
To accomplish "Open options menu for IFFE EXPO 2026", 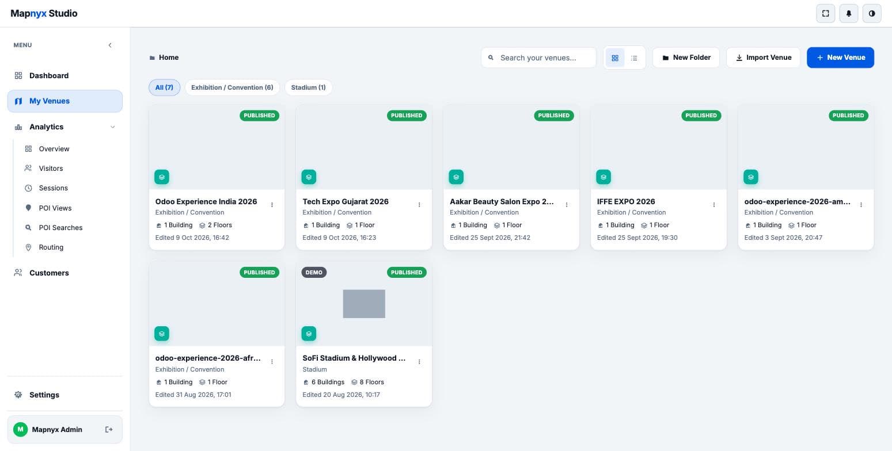I will [x=714, y=205].
